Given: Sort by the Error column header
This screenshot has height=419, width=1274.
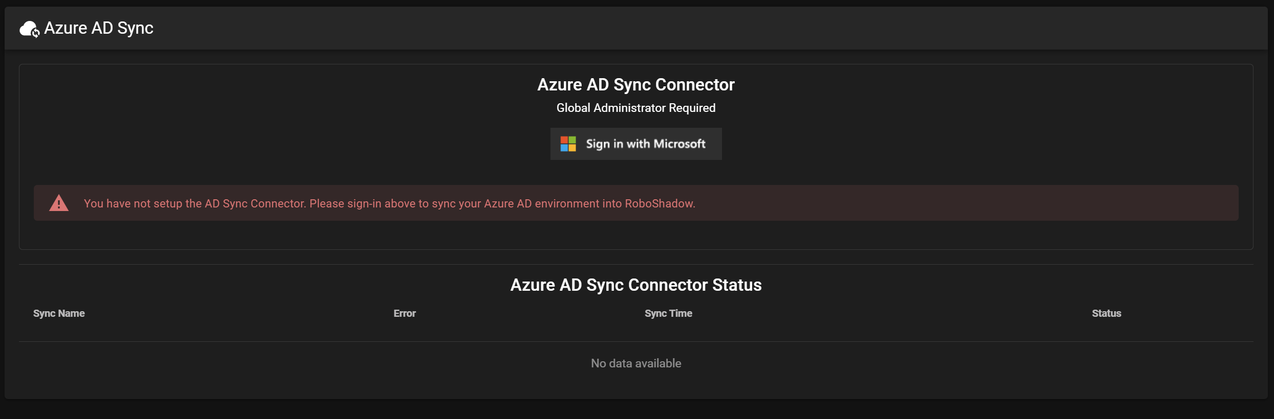Looking at the screenshot, I should click(404, 313).
